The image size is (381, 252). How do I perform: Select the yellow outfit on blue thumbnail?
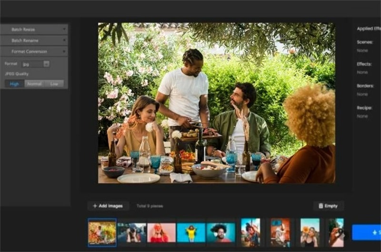coord(191,232)
